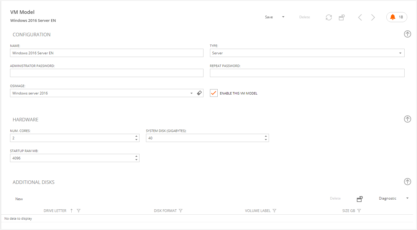Filter the Disk Format column

pyautogui.click(x=181, y=211)
